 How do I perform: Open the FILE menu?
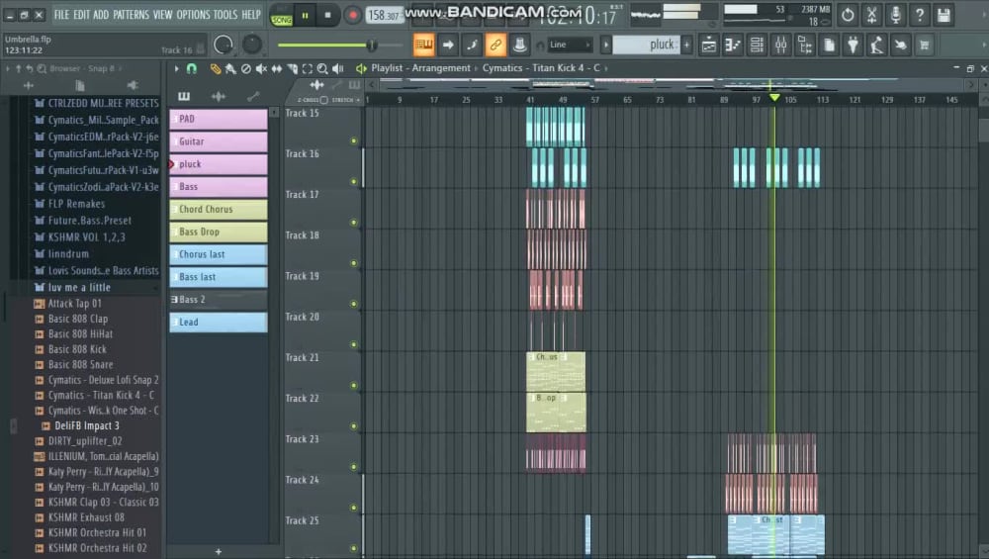click(x=61, y=15)
